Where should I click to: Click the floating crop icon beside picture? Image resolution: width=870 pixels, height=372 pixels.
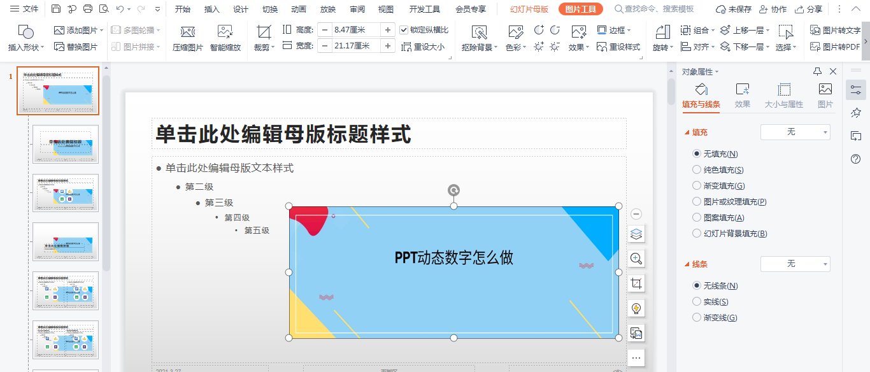click(636, 283)
